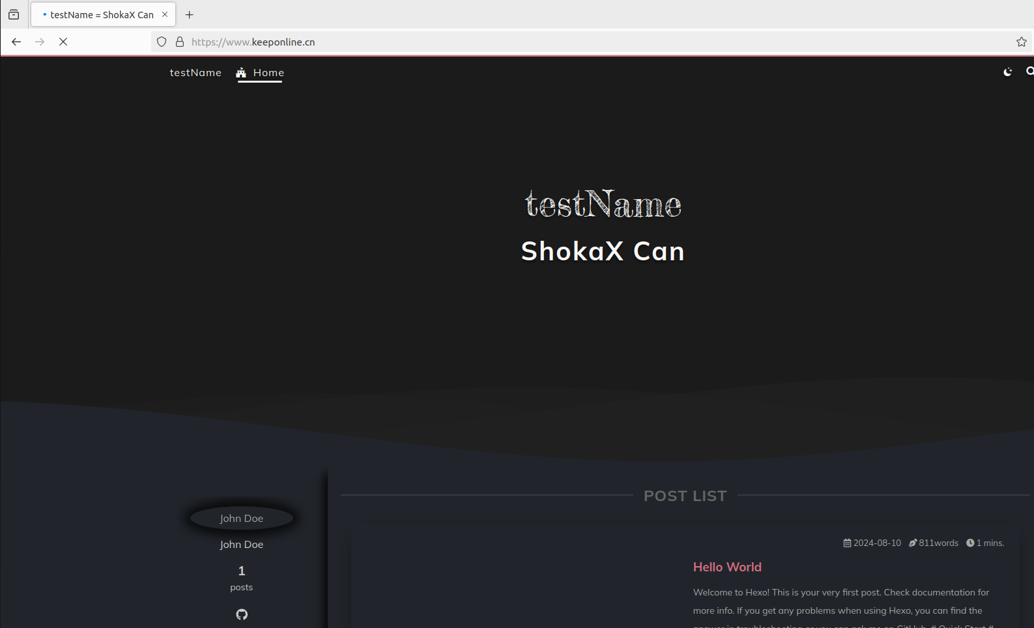
Task: Open the Firefox tab overview icon
Action: pos(14,14)
